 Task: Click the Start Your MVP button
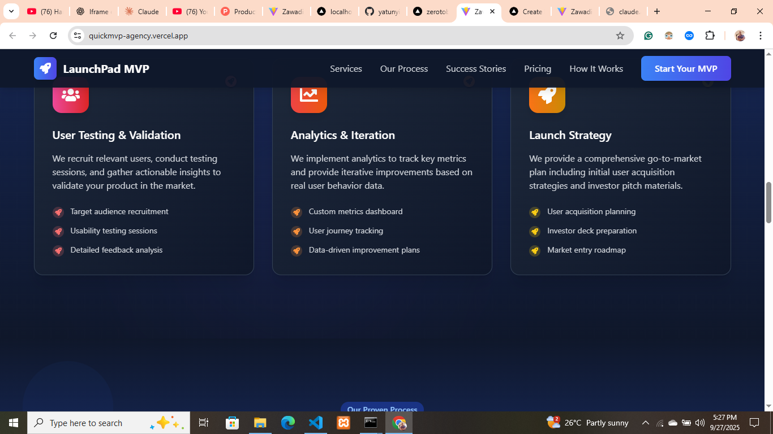686,68
